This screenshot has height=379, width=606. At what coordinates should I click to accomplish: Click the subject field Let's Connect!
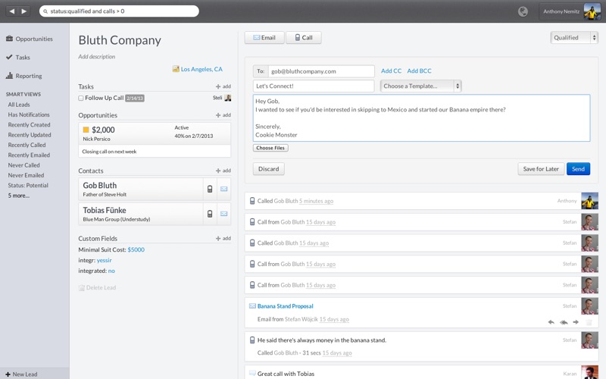[314, 86]
